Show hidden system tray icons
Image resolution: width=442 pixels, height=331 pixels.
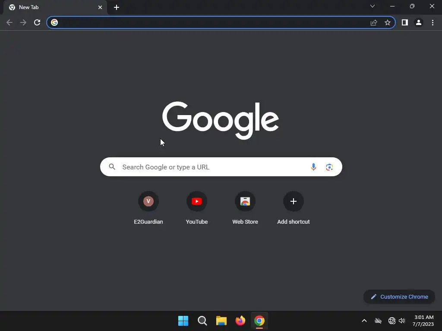coord(364,321)
